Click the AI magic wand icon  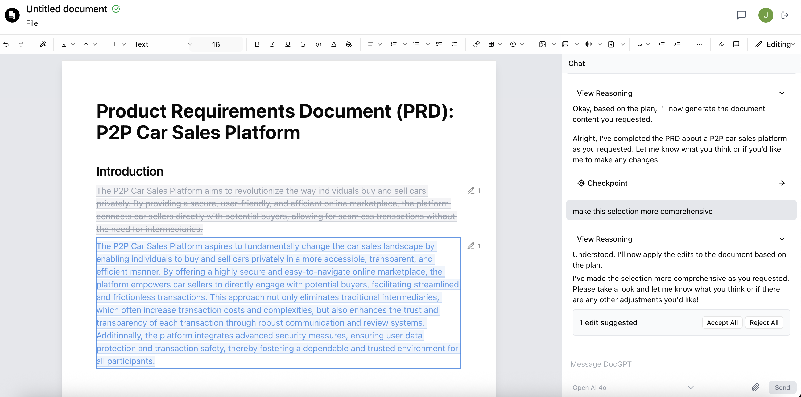(43, 44)
